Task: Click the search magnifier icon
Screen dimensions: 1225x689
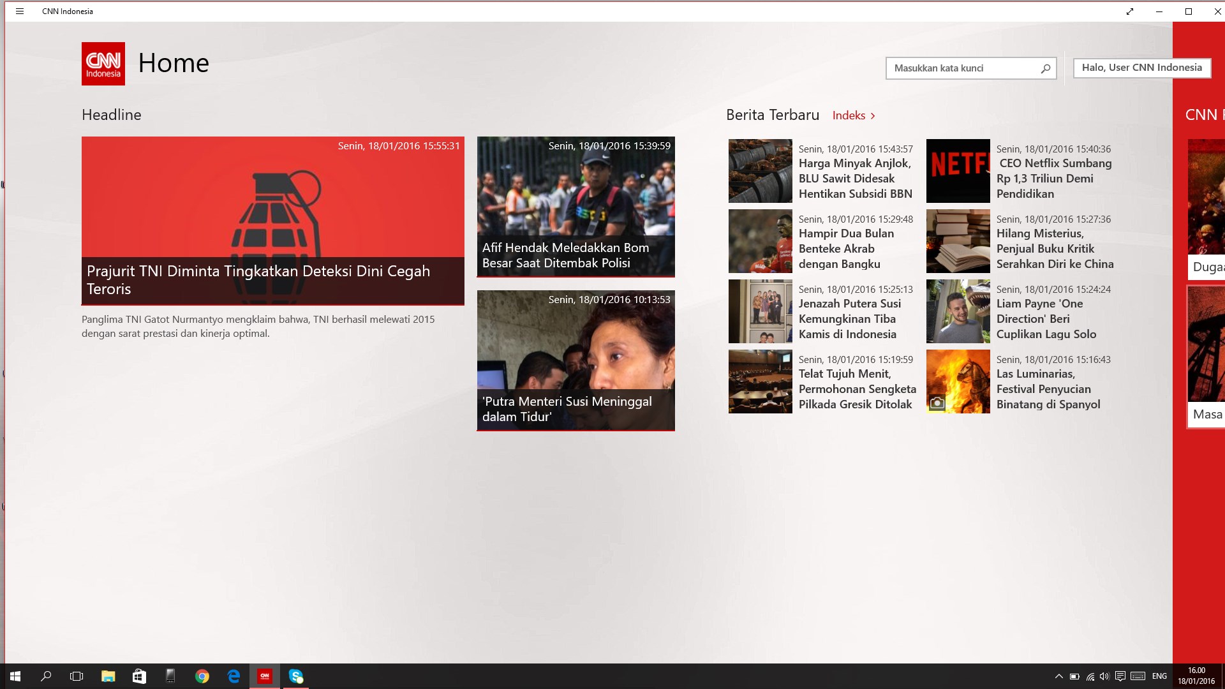Action: click(1044, 68)
